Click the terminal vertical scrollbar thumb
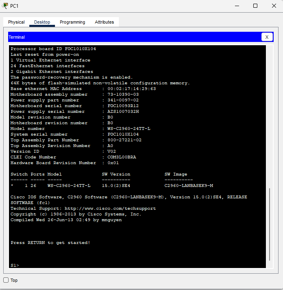 pos(270,224)
